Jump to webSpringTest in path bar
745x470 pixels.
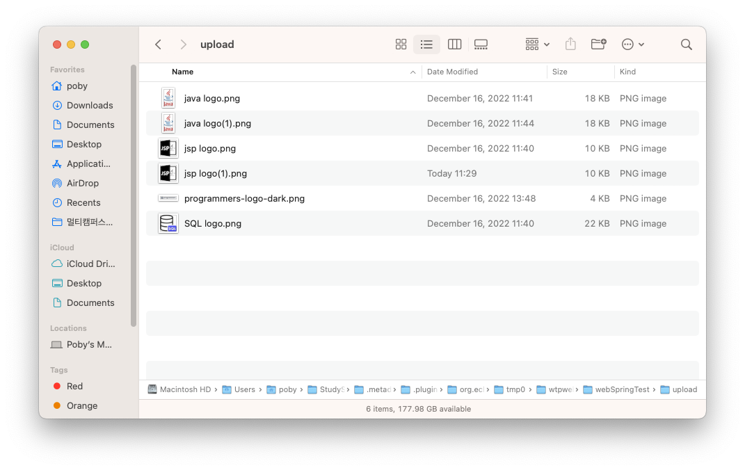pos(616,390)
